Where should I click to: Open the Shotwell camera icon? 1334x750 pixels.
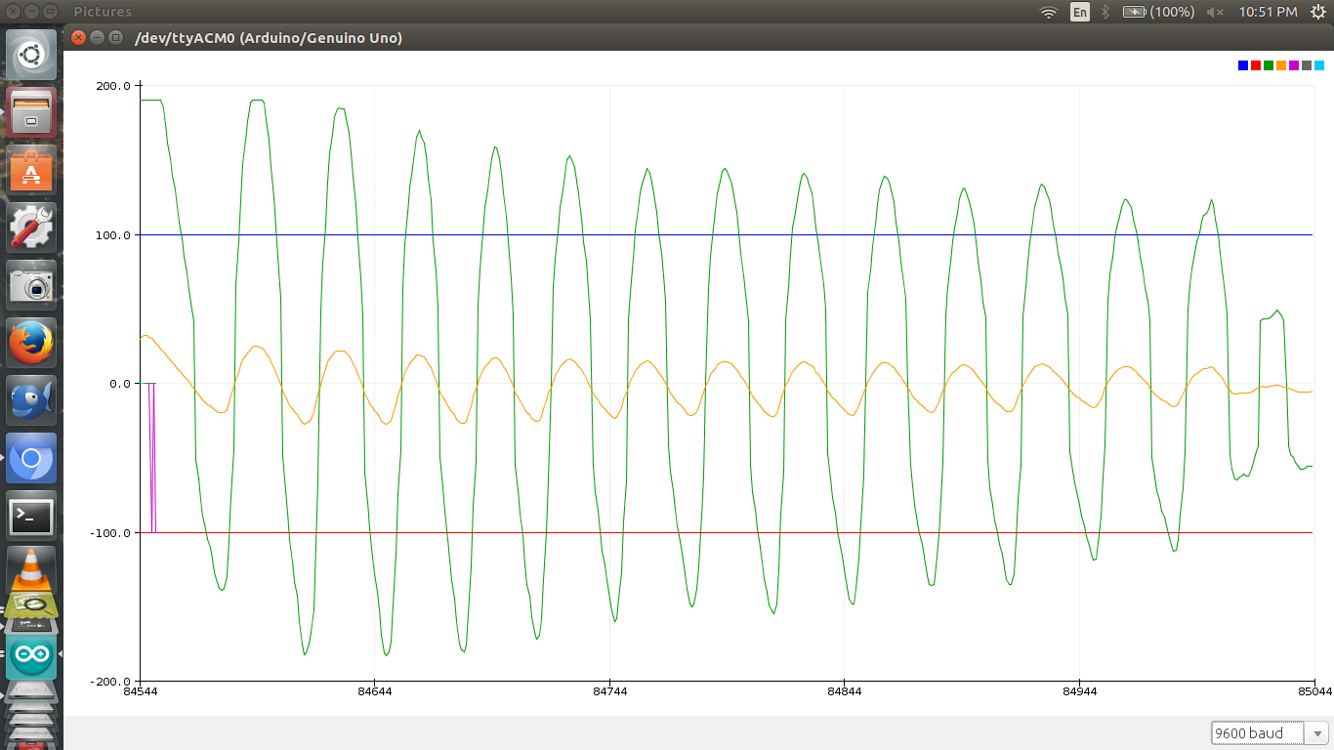point(31,285)
